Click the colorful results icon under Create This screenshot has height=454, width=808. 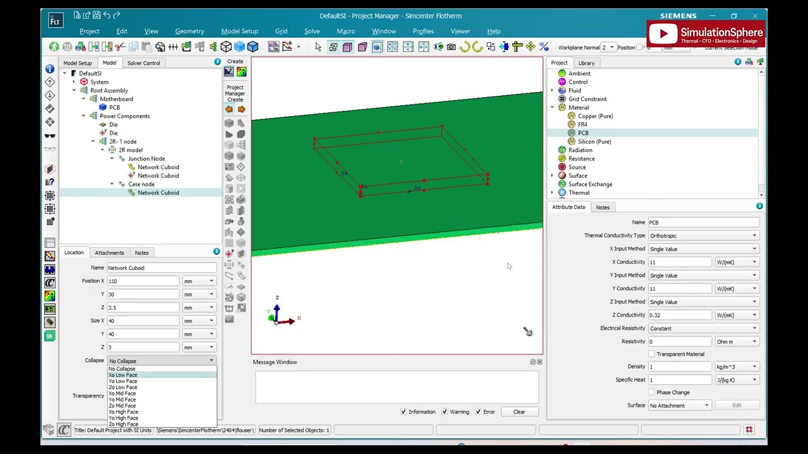[x=241, y=72]
